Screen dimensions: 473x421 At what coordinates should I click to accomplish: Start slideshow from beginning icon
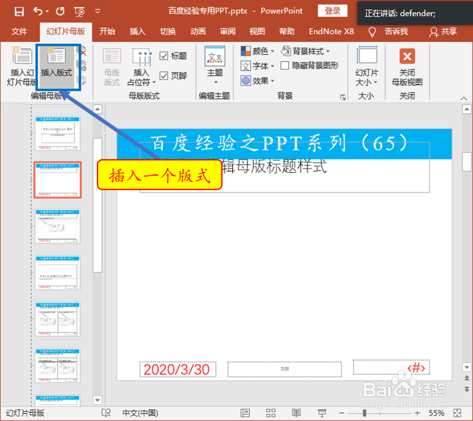(79, 11)
